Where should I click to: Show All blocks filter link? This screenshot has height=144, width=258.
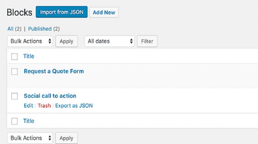click(10, 29)
